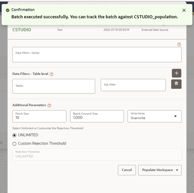Select the UNLIMITED radio option
The image size is (194, 193).
coord(14,135)
